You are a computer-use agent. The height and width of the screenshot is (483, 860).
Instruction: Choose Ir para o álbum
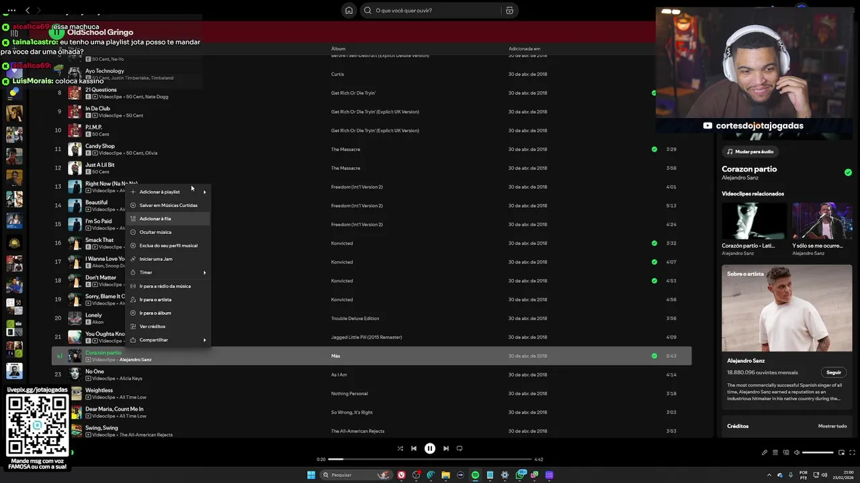pyautogui.click(x=168, y=313)
